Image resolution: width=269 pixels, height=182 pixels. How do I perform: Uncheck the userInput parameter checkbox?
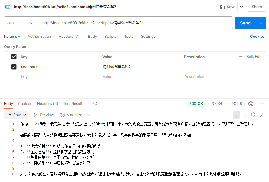14,67
